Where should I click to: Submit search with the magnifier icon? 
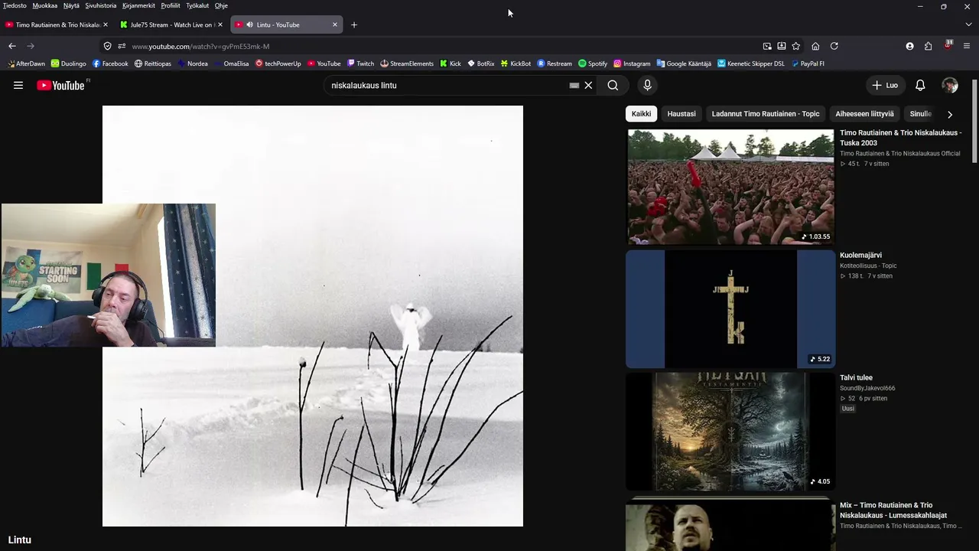pos(613,86)
